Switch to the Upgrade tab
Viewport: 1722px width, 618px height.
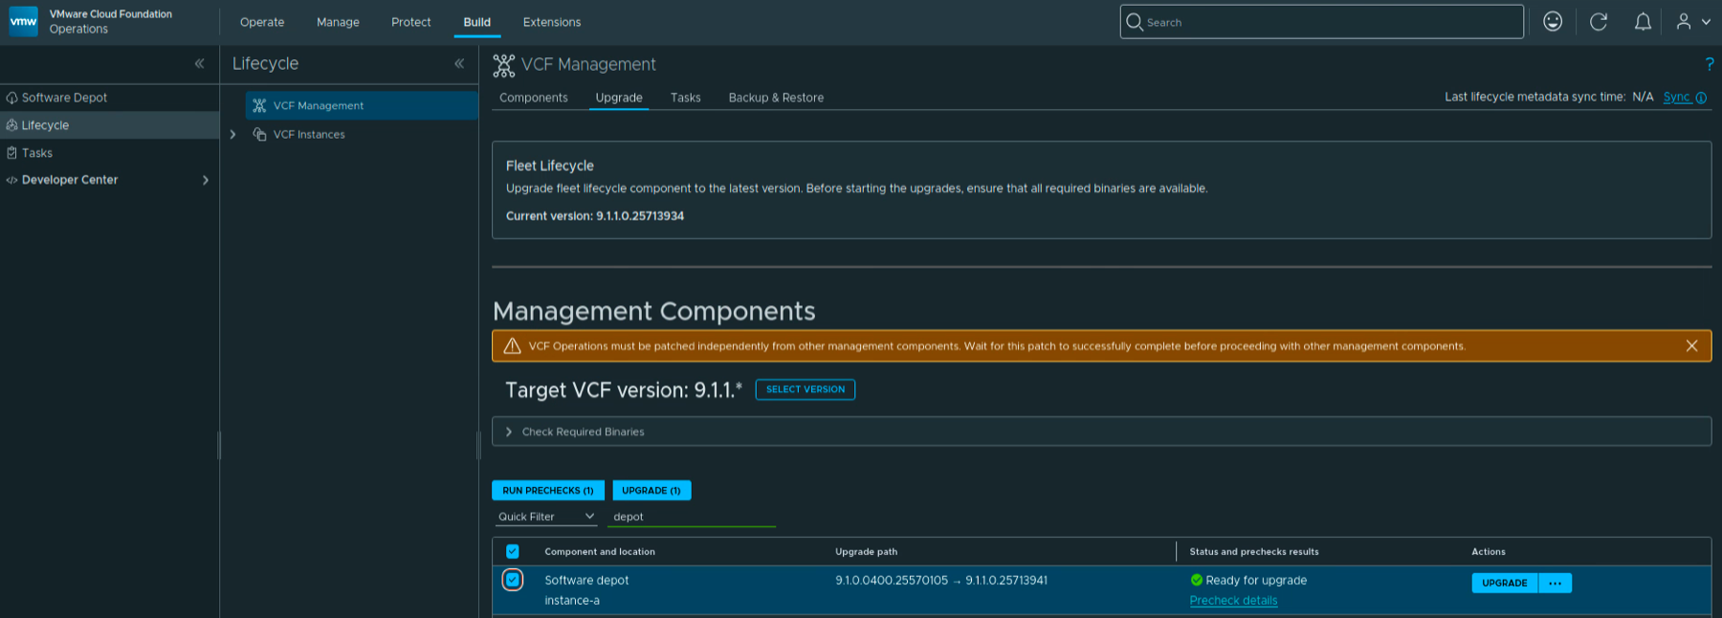[618, 98]
